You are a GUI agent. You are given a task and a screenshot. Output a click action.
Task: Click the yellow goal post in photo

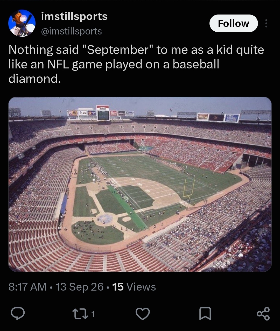pos(189,187)
